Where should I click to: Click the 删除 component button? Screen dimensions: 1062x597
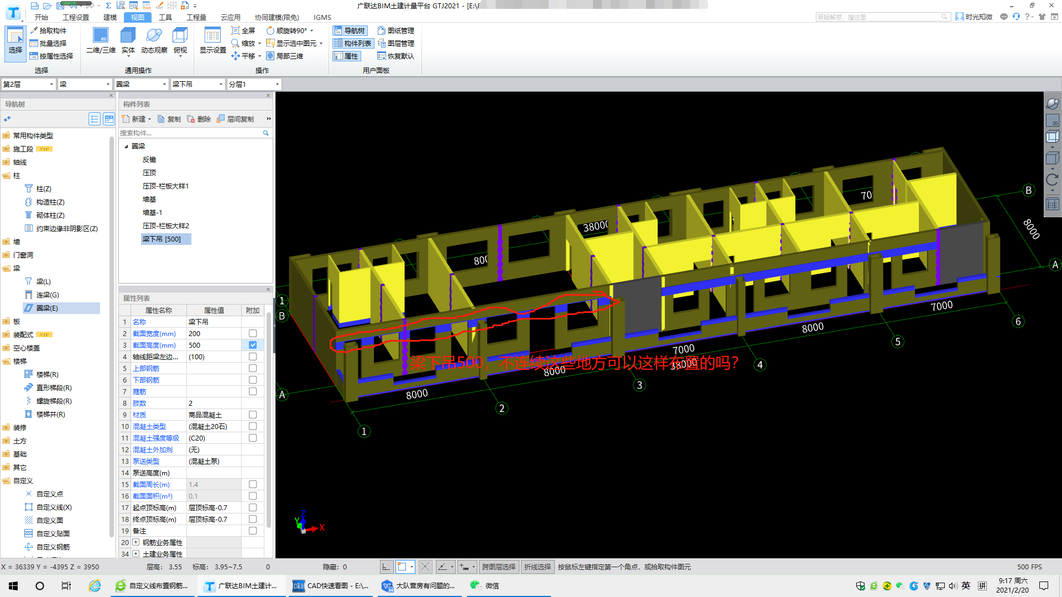tap(199, 119)
